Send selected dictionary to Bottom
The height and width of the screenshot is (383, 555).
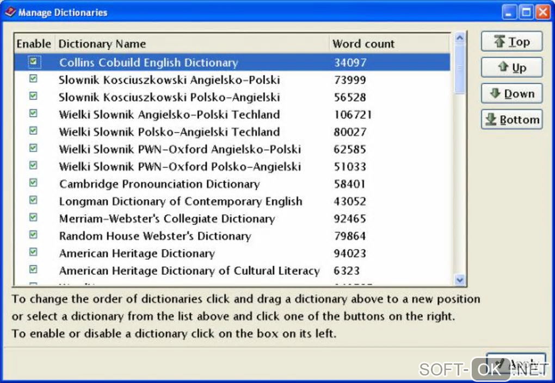pyautogui.click(x=511, y=120)
